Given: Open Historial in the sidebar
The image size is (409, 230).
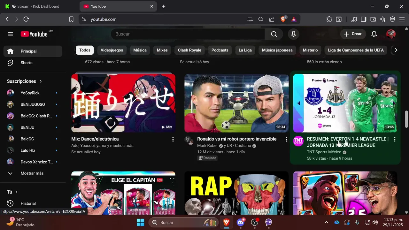Looking at the screenshot, I should pyautogui.click(x=33, y=203).
